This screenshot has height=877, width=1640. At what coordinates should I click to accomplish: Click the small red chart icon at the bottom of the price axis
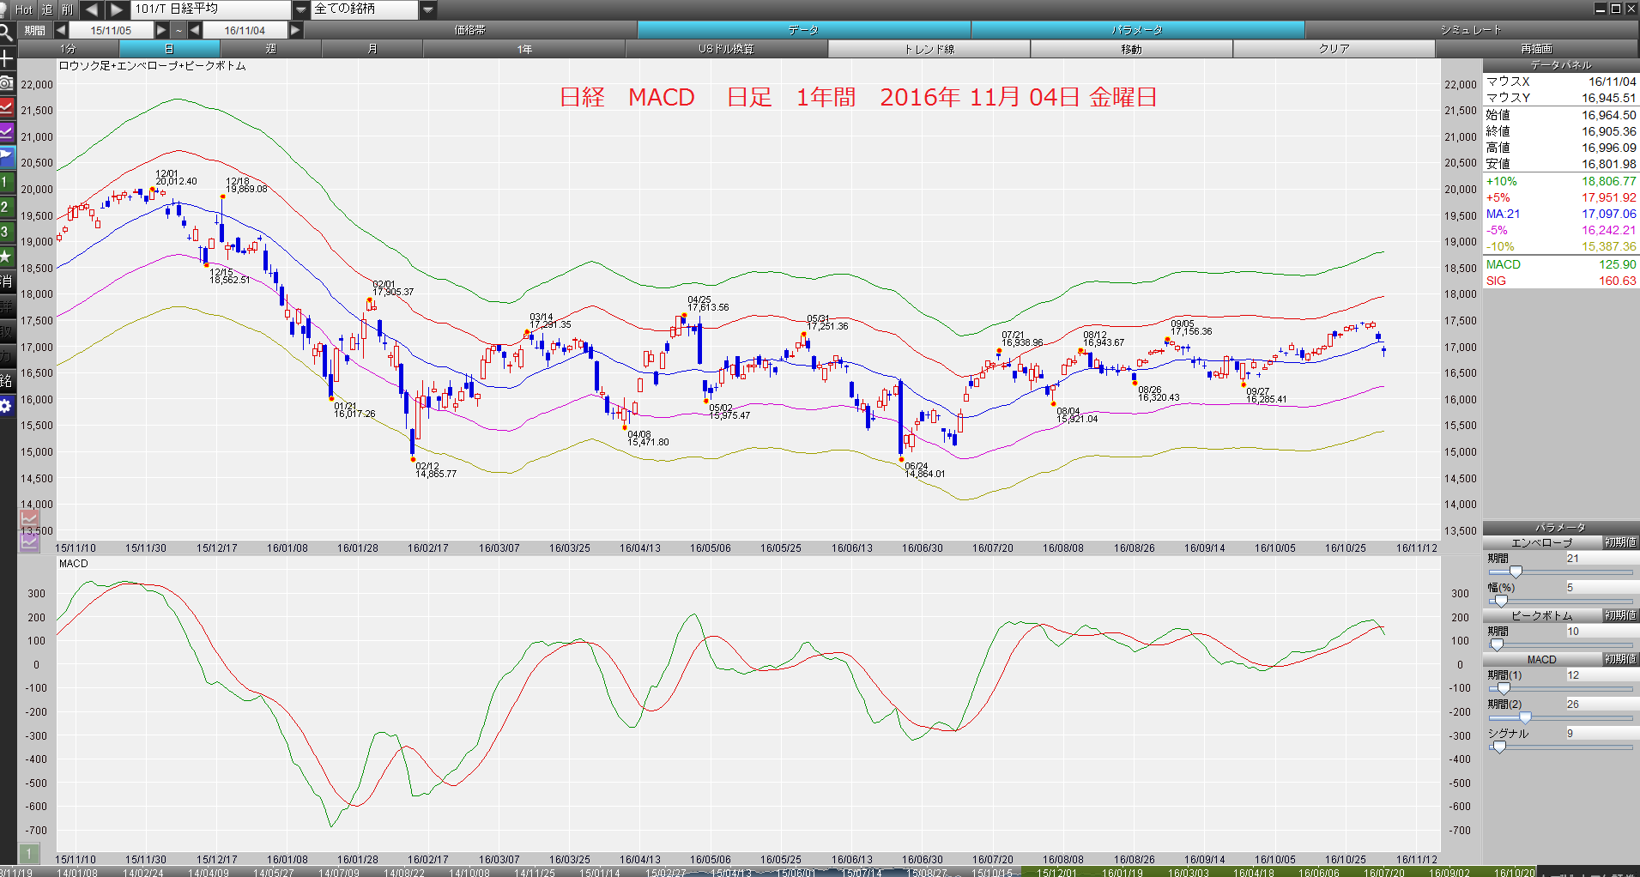point(29,518)
